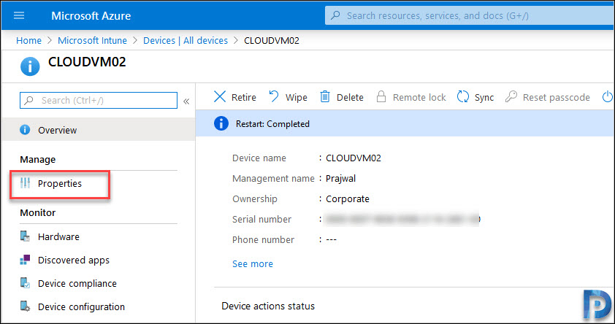Click the Device compliance icon
Viewport: 615px width, 324px height.
(25, 283)
